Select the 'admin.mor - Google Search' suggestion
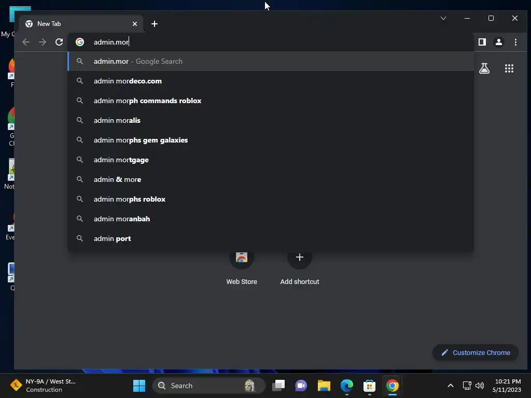This screenshot has width=531, height=398. click(271, 61)
